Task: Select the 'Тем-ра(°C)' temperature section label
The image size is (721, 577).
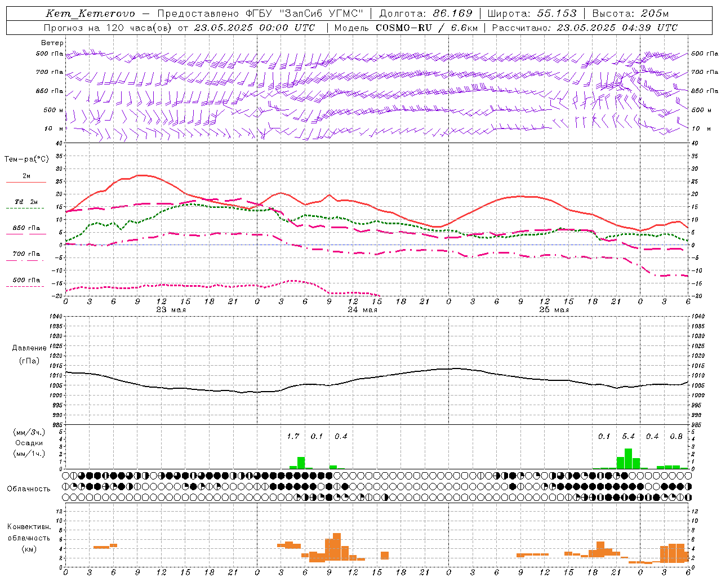Action: pyautogui.click(x=26, y=159)
